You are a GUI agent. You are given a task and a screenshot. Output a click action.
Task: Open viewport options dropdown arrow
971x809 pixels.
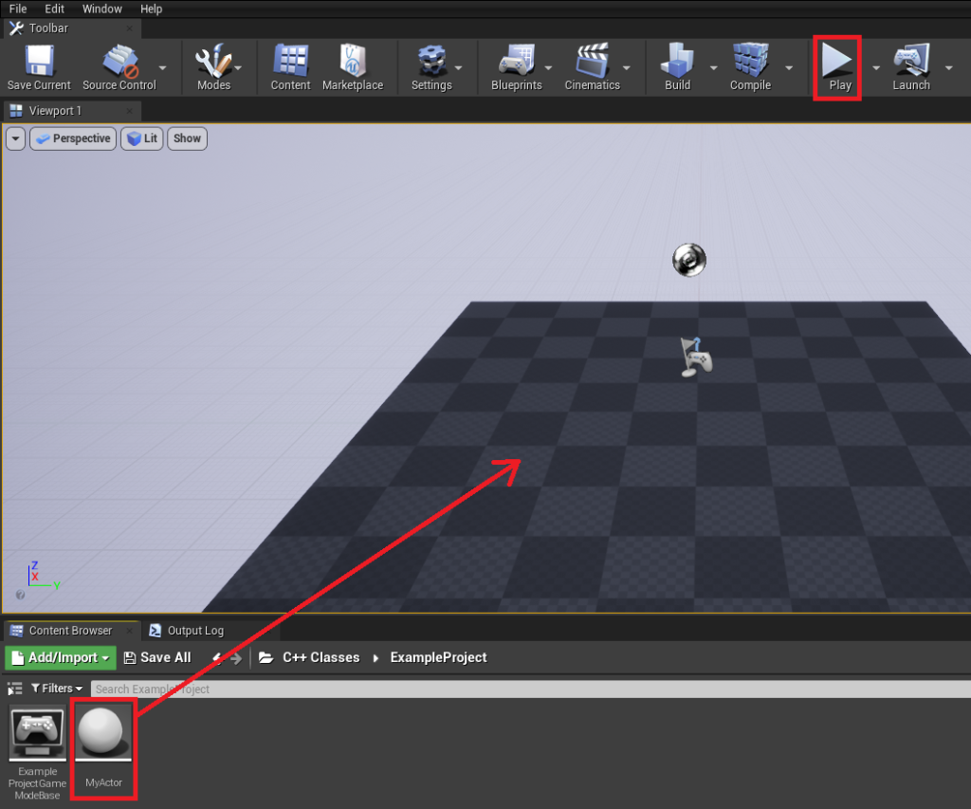click(x=15, y=138)
